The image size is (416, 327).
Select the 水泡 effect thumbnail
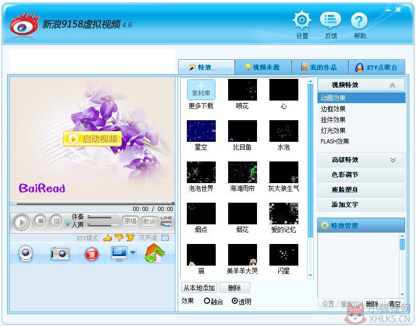pyautogui.click(x=283, y=131)
